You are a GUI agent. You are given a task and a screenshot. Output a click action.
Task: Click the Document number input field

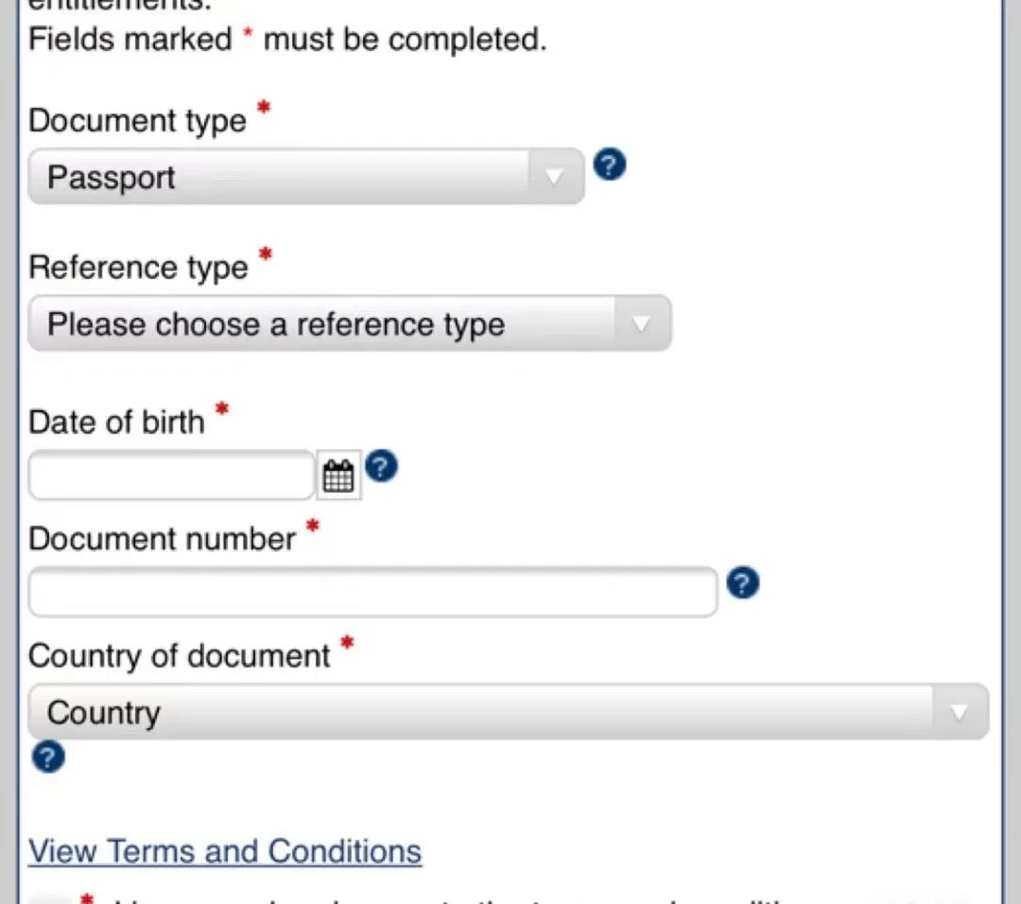click(372, 593)
